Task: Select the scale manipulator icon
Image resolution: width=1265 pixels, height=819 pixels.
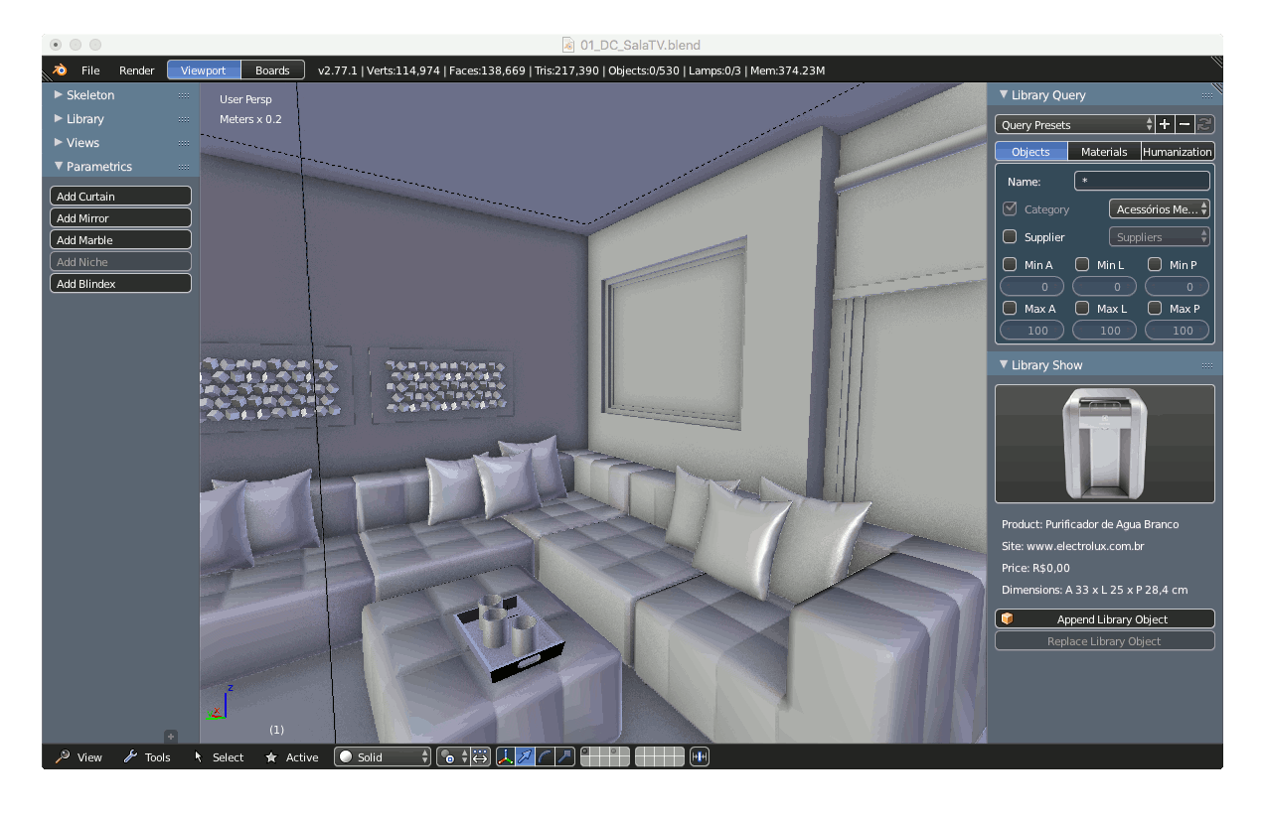Action: 566,756
